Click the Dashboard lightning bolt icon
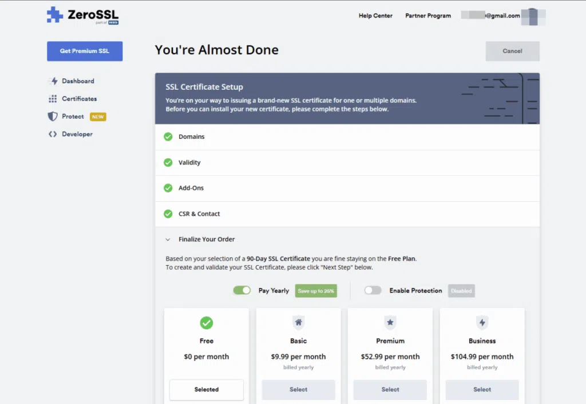The height and width of the screenshot is (404, 586). [x=53, y=81]
